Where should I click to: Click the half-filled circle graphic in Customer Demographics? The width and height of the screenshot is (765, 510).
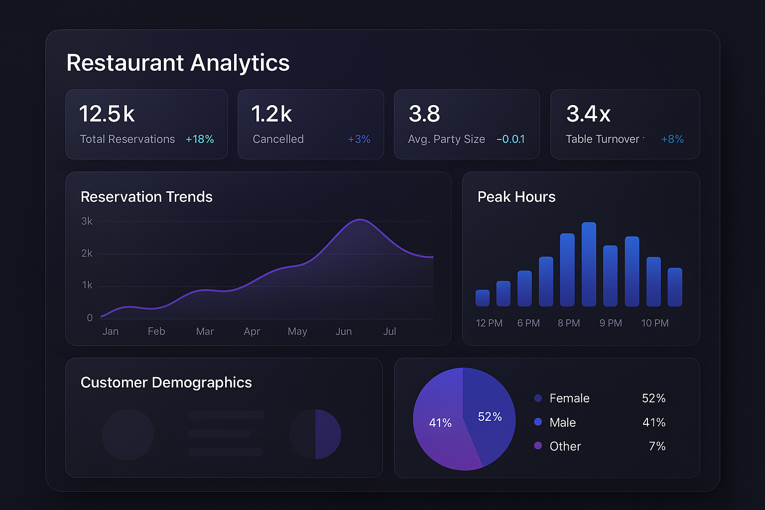[315, 434]
